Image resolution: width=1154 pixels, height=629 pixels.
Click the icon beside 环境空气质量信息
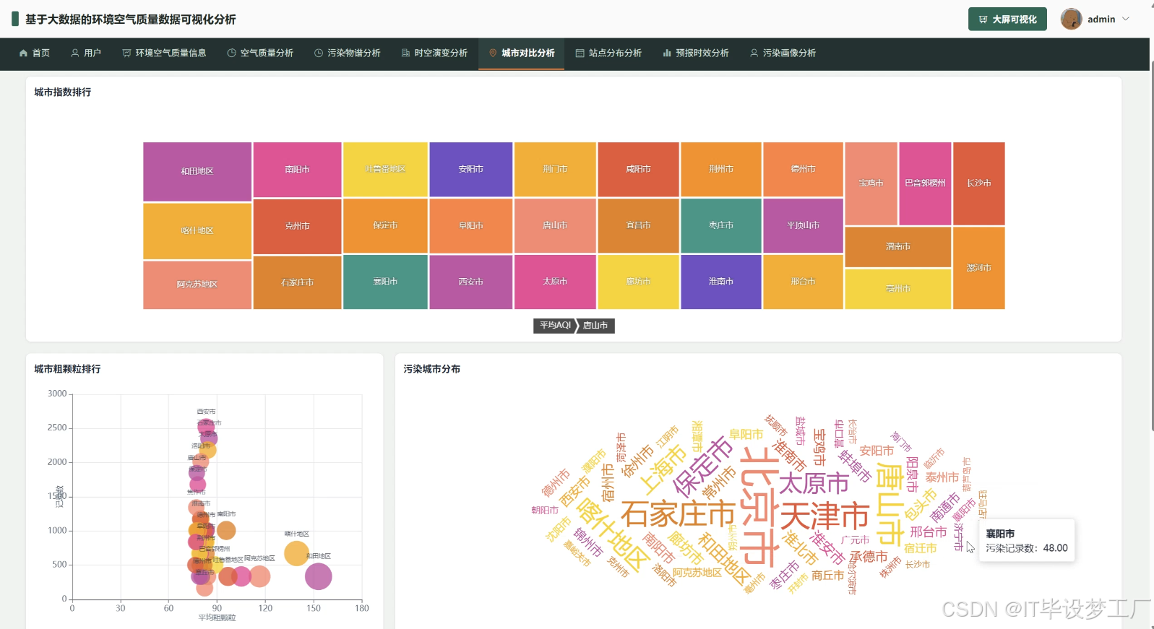pos(126,53)
